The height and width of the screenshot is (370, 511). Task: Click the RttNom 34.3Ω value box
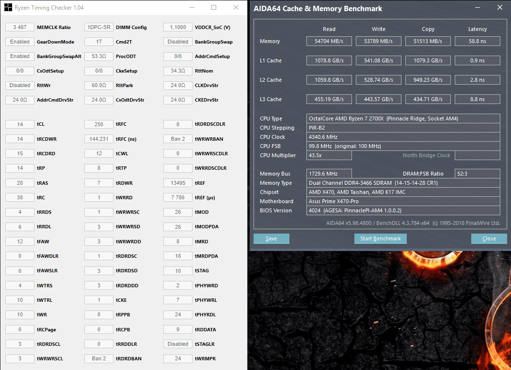(x=178, y=71)
